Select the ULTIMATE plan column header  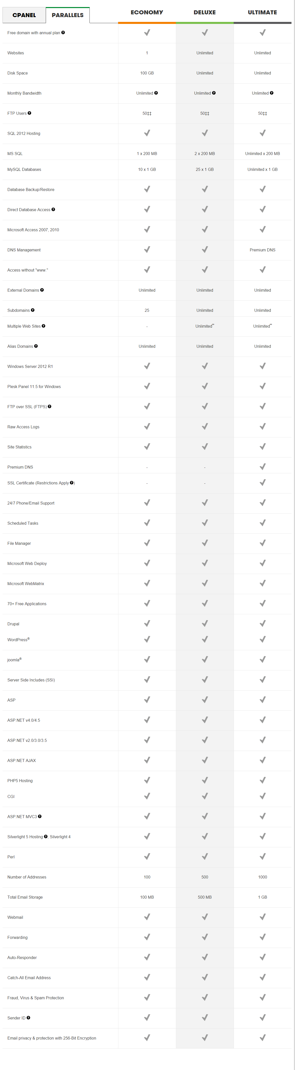click(x=262, y=13)
